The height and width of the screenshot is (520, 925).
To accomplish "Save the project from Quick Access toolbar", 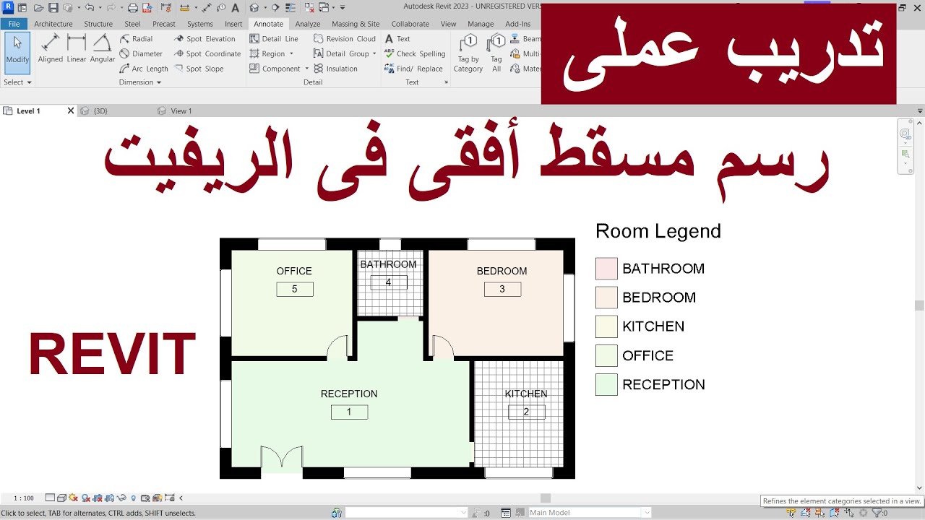I will [53, 8].
